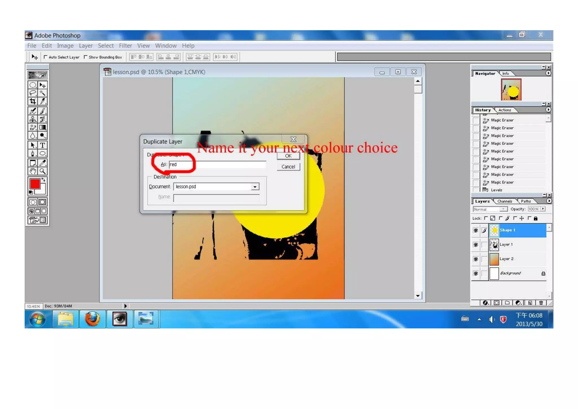Select the Crop tool
The height and width of the screenshot is (409, 578).
tap(33, 101)
